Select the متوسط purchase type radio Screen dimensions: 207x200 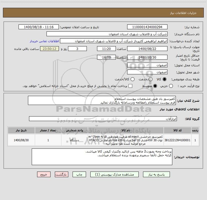[155, 86]
